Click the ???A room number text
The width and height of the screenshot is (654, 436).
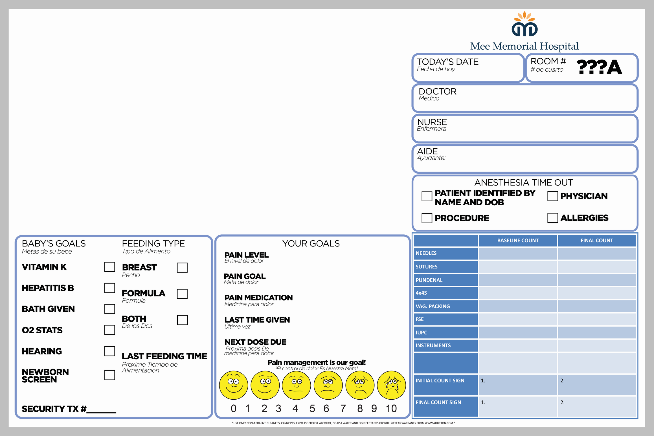[x=599, y=67]
